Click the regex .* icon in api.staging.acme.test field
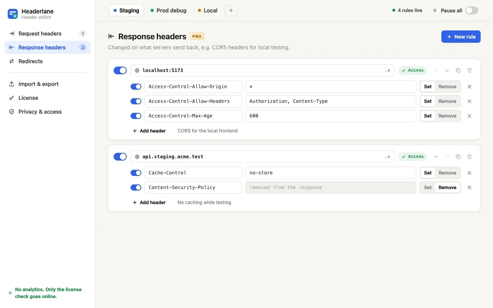The image size is (493, 308). coord(387,157)
